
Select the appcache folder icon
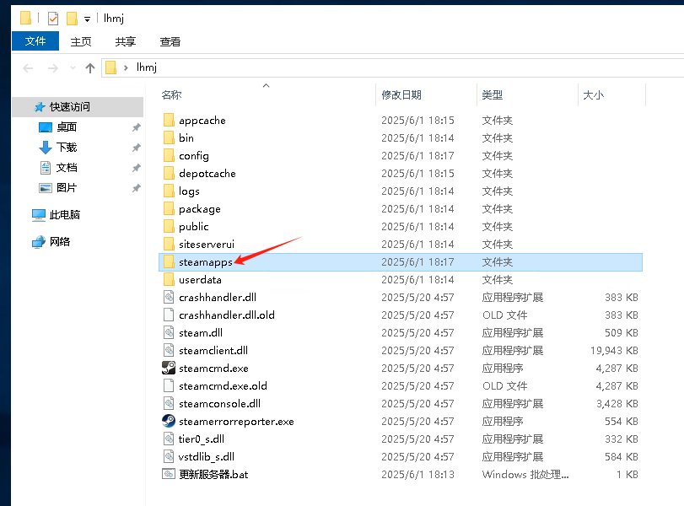pos(169,120)
